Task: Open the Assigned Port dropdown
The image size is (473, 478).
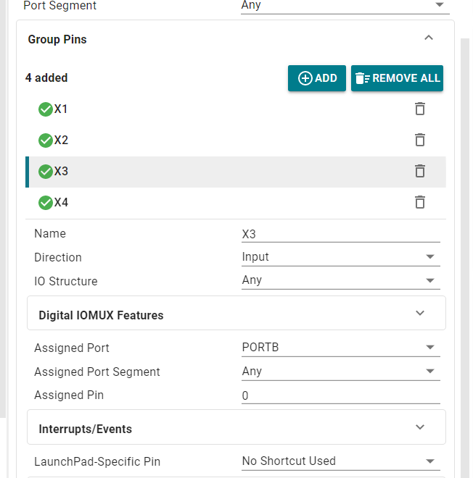Action: pyautogui.click(x=340, y=348)
